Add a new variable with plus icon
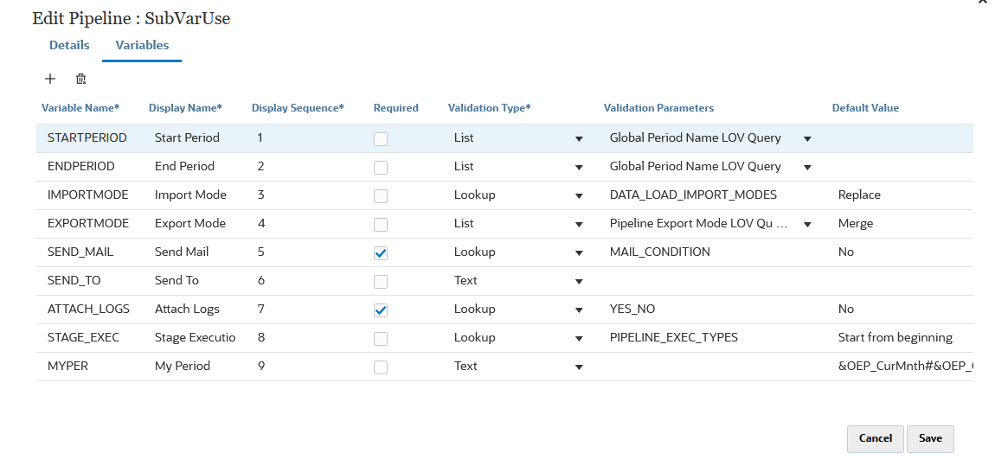The image size is (995, 466). tap(50, 79)
